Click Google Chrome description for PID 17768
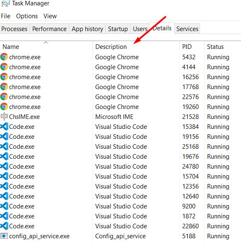Screen dimensions: 241x242 pyautogui.click(x=117, y=87)
